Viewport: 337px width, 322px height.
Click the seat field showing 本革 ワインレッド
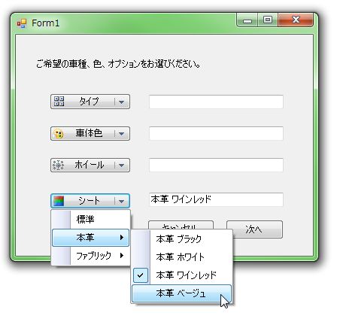[216, 199]
